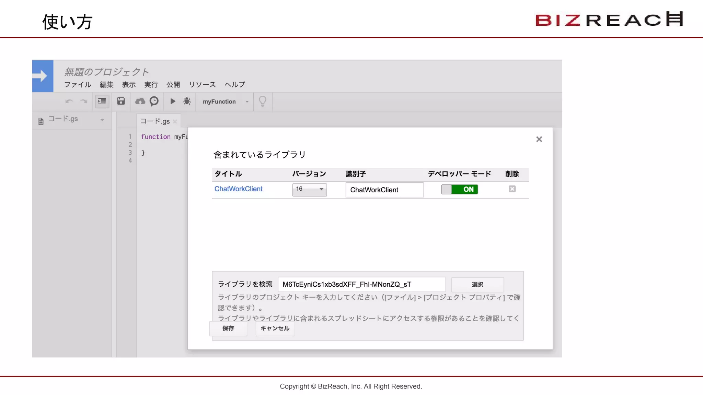This screenshot has height=395, width=703.
Task: Click the library search key field
Action: (361, 285)
